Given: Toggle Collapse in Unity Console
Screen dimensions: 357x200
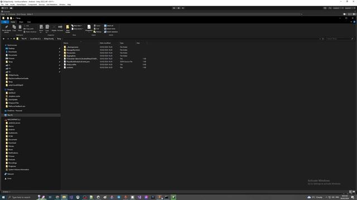Looking at the screenshot, I should [12, 14].
